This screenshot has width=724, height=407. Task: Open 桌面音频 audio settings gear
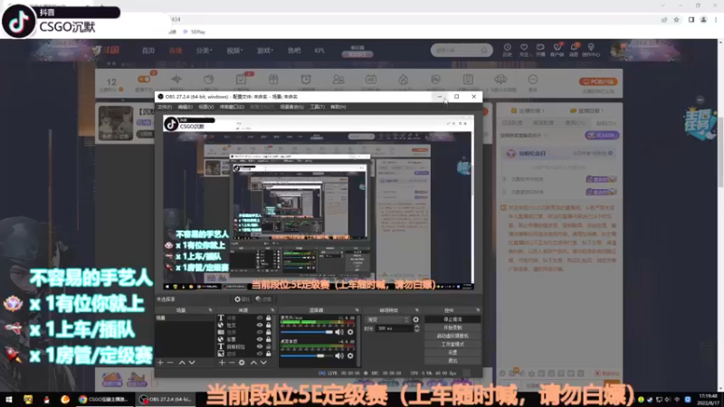click(x=350, y=355)
